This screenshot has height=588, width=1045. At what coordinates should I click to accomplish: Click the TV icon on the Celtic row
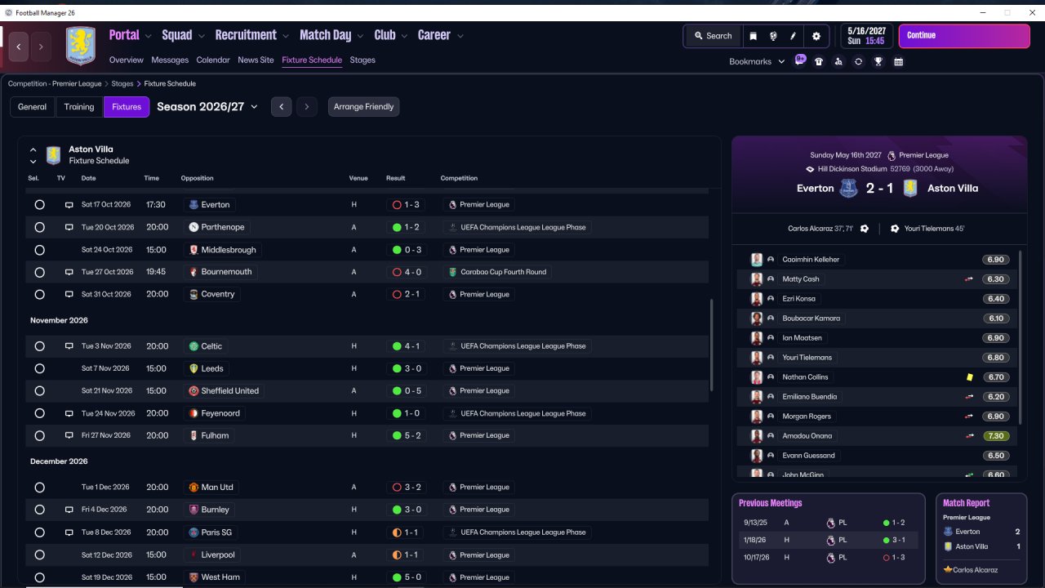coord(69,346)
